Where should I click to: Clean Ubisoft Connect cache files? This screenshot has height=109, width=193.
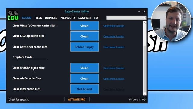tap(84, 26)
